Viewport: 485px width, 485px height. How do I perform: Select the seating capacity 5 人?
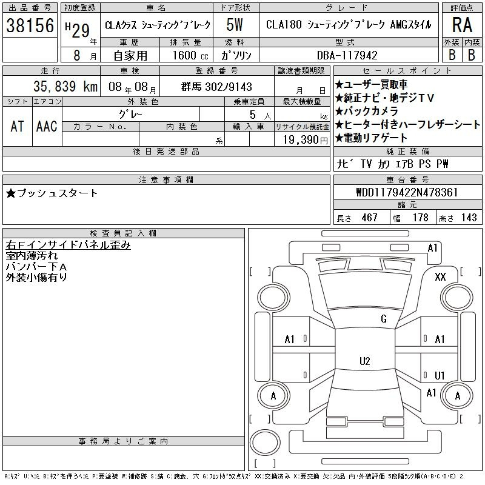pos(260,115)
